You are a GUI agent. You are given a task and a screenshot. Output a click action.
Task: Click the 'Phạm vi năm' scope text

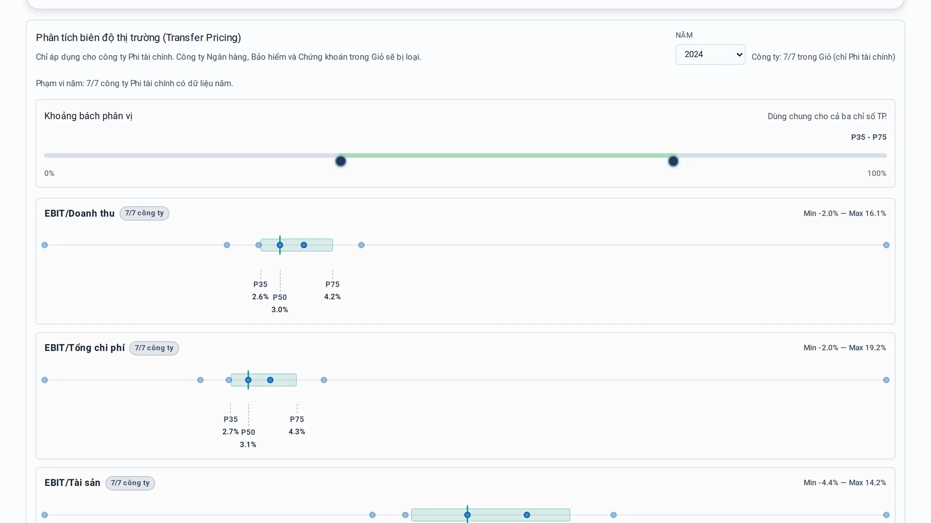point(134,84)
